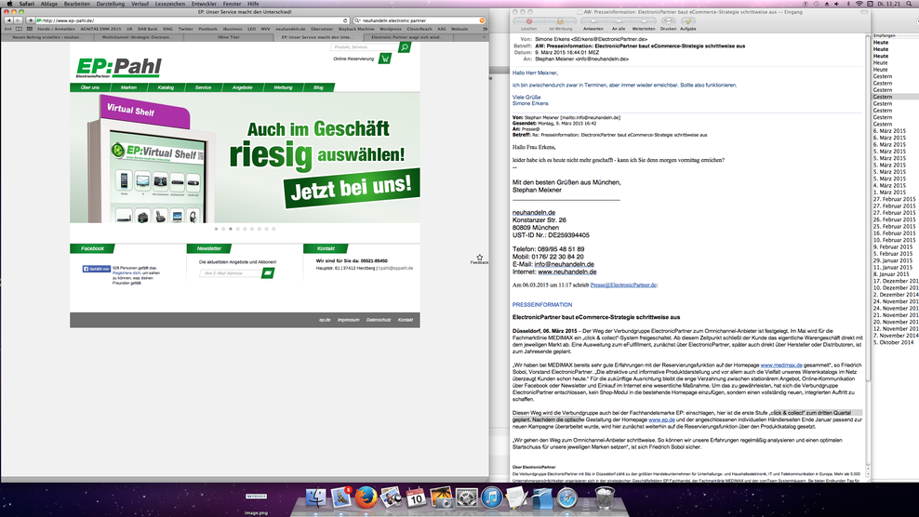919x517 pixels.
Task: Click the orange snapback icon in search field
Action: 482,20
